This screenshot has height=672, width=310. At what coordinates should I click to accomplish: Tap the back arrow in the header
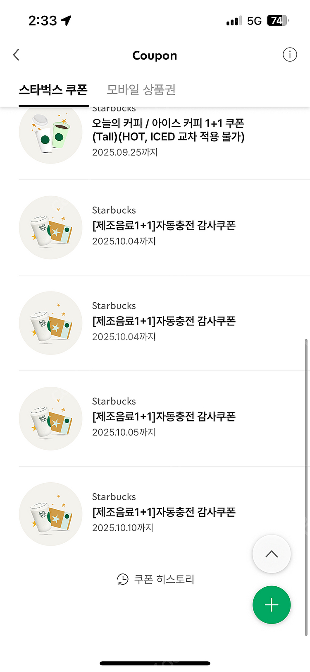[x=16, y=55]
